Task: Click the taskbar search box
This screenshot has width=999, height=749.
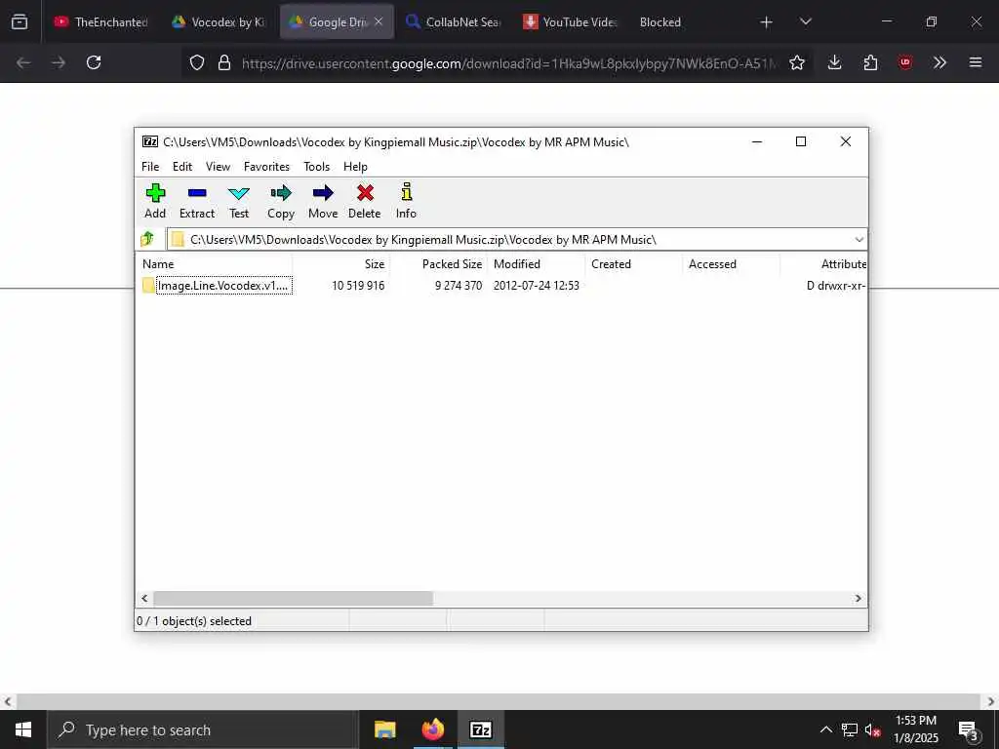Action: click(203, 729)
